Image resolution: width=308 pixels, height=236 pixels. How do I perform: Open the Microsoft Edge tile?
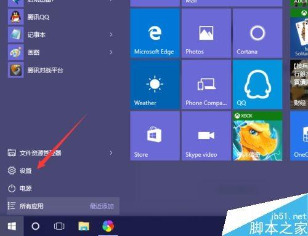coord(155,33)
